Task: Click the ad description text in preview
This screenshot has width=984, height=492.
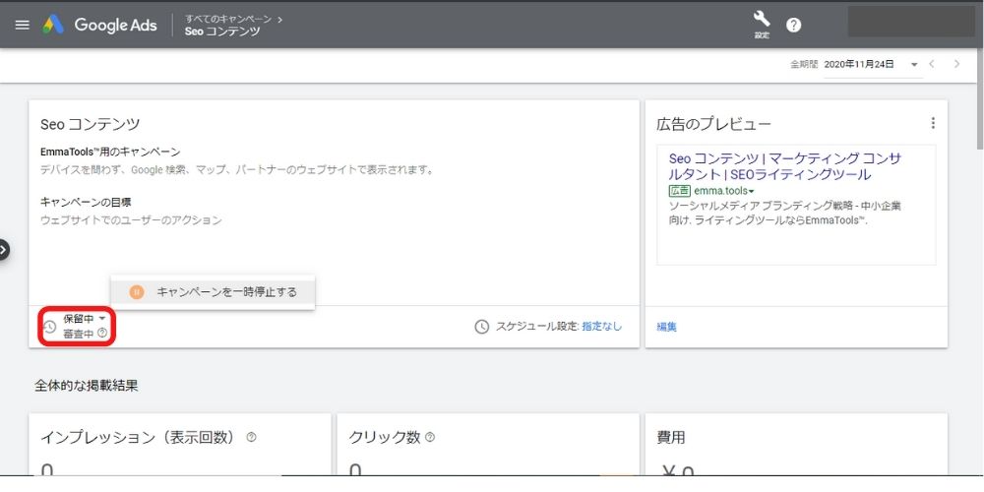Action: 784,214
